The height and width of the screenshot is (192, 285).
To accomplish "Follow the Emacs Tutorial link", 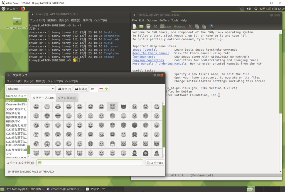I will (x=144, y=50).
